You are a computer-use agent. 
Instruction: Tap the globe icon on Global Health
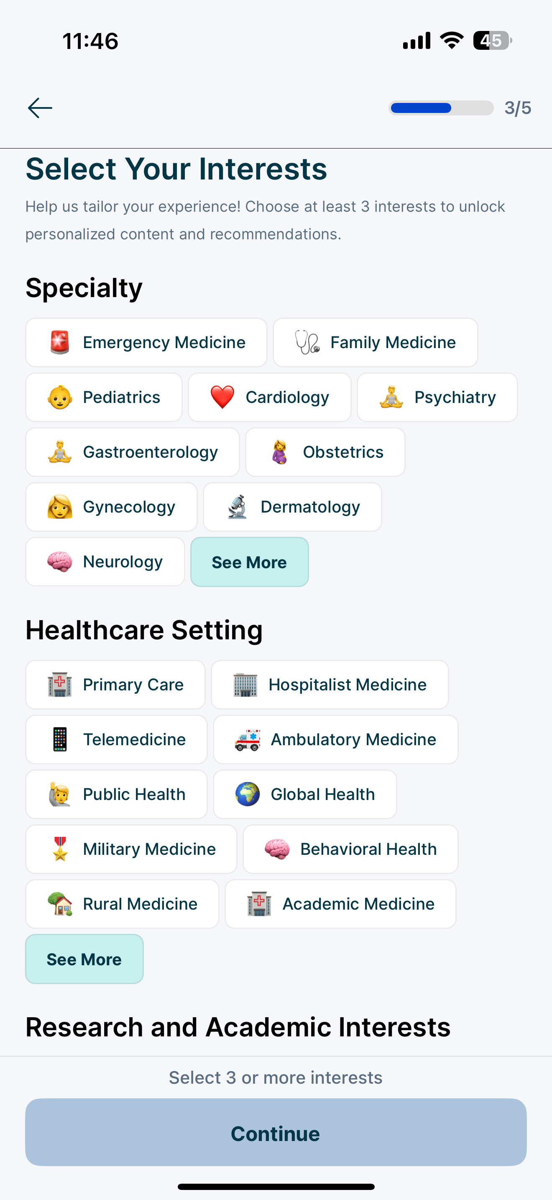pos(248,794)
